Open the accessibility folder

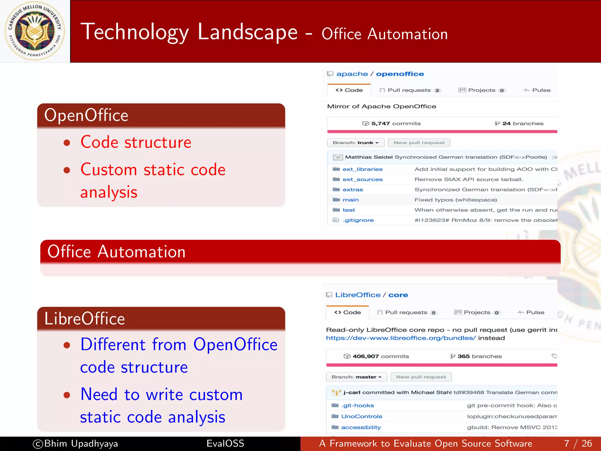[x=361, y=427]
